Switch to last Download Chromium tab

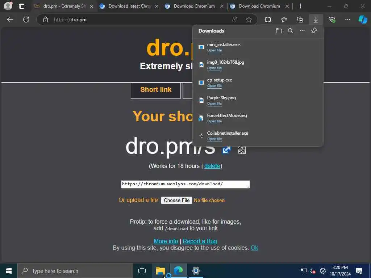[259, 6]
